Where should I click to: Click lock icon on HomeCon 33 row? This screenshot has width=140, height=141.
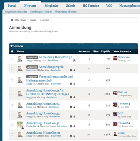click(x=74, y=117)
